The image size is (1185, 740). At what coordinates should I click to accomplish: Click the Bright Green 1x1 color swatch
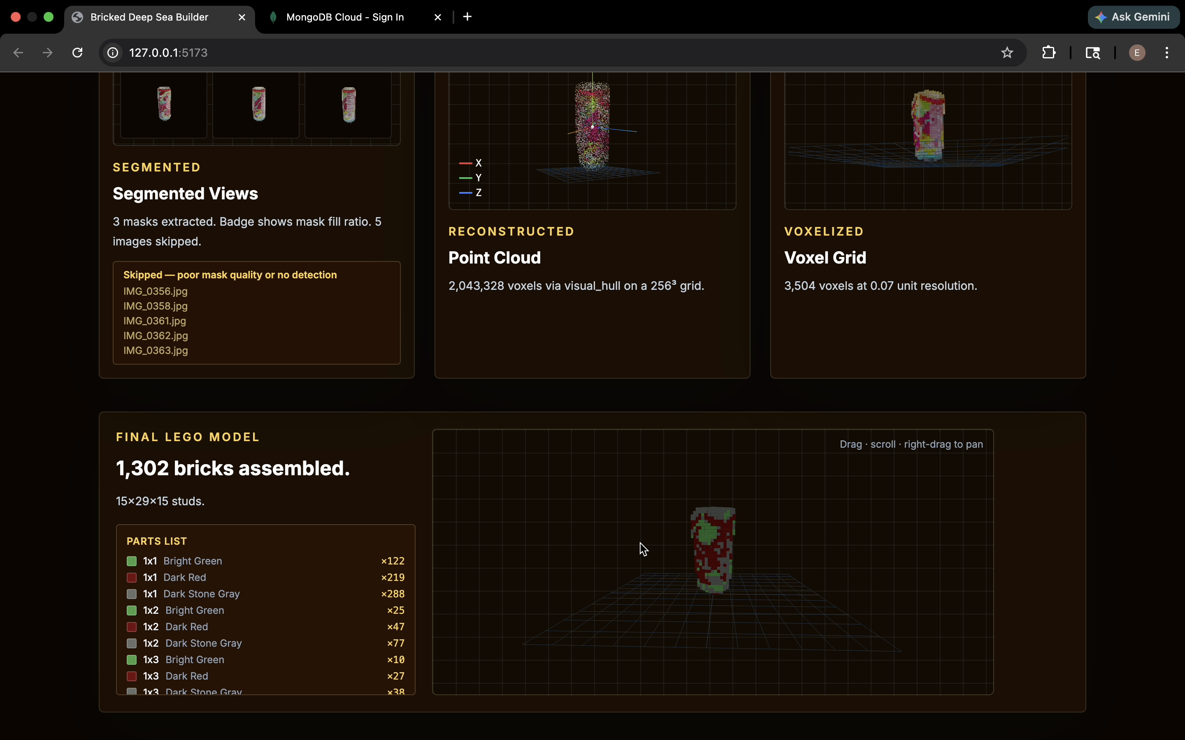(x=132, y=561)
